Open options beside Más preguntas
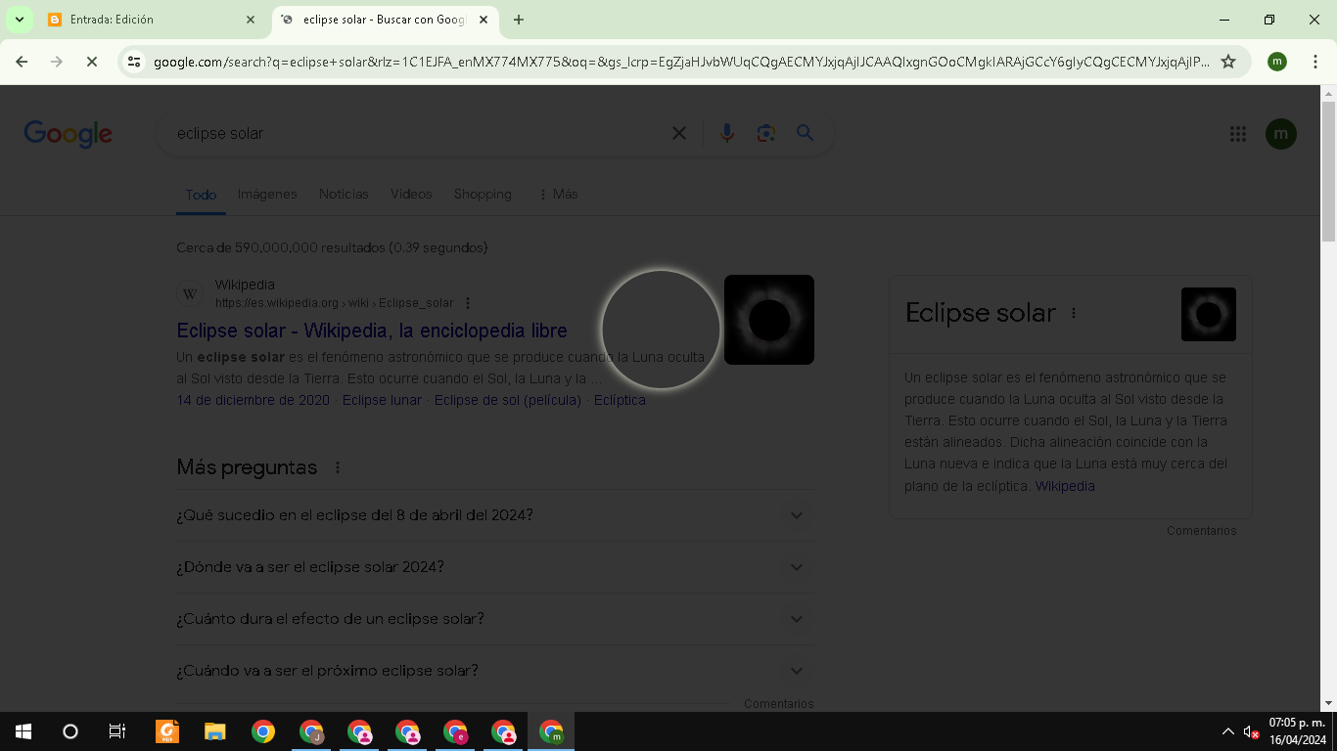Screen dimensions: 1337x751 338,467
